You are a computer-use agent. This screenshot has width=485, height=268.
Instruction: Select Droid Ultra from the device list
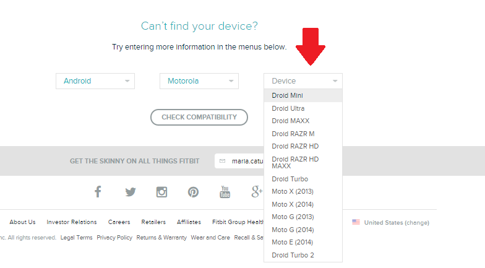click(x=303, y=109)
